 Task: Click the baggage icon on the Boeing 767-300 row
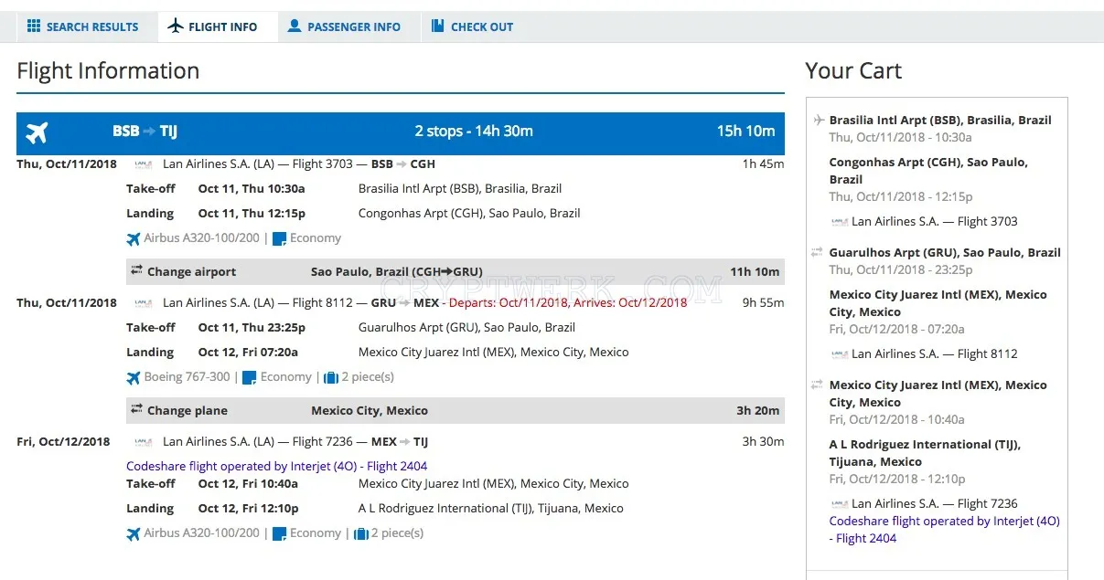point(331,377)
